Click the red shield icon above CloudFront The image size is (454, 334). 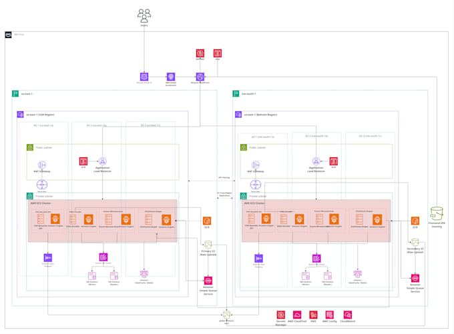[200, 53]
